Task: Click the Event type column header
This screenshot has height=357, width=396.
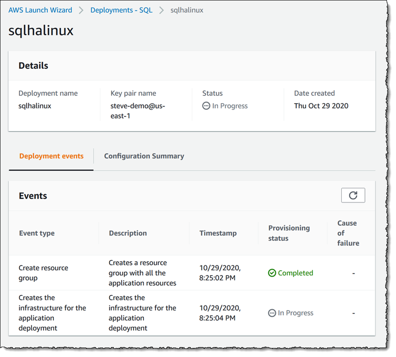Action: tap(37, 233)
